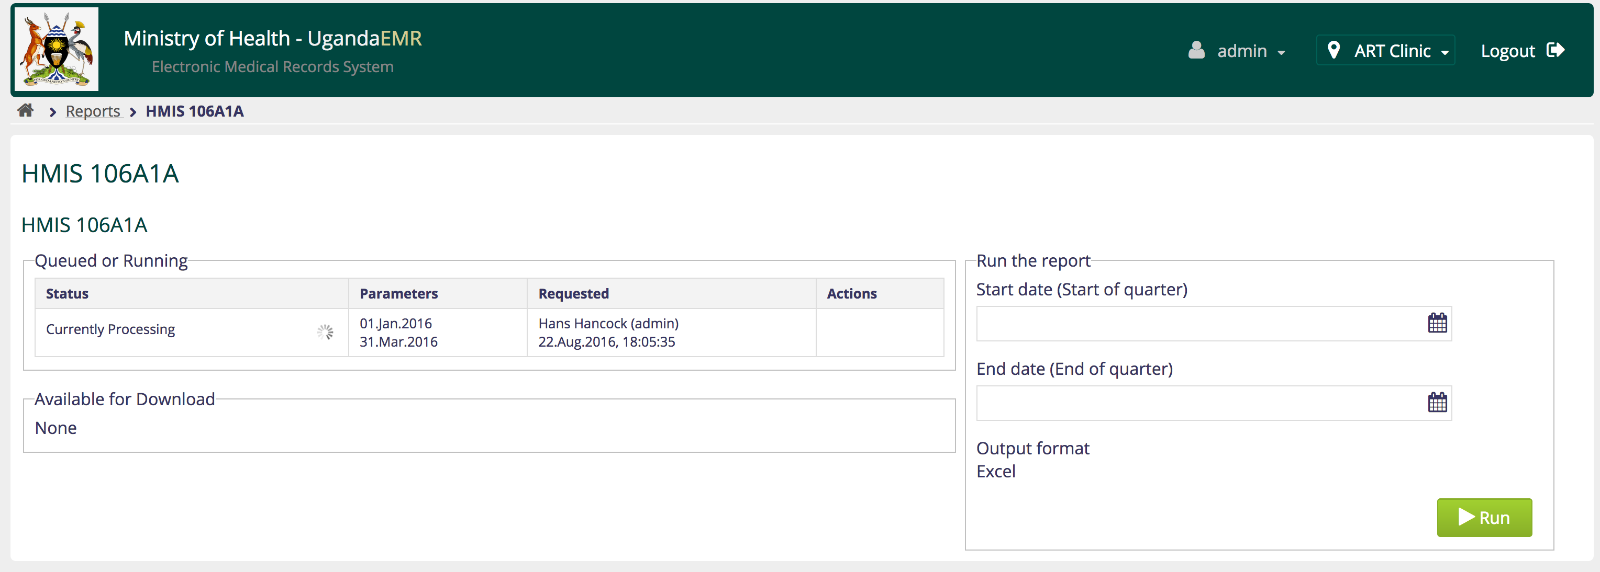Screen dimensions: 1600x572
Task: Click the End date input field
Action: tap(1199, 403)
